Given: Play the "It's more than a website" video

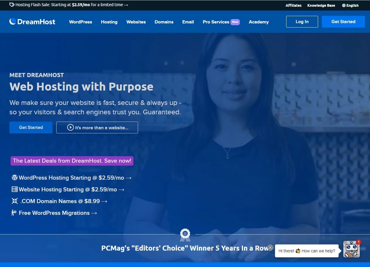Looking at the screenshot, I should [x=97, y=127].
